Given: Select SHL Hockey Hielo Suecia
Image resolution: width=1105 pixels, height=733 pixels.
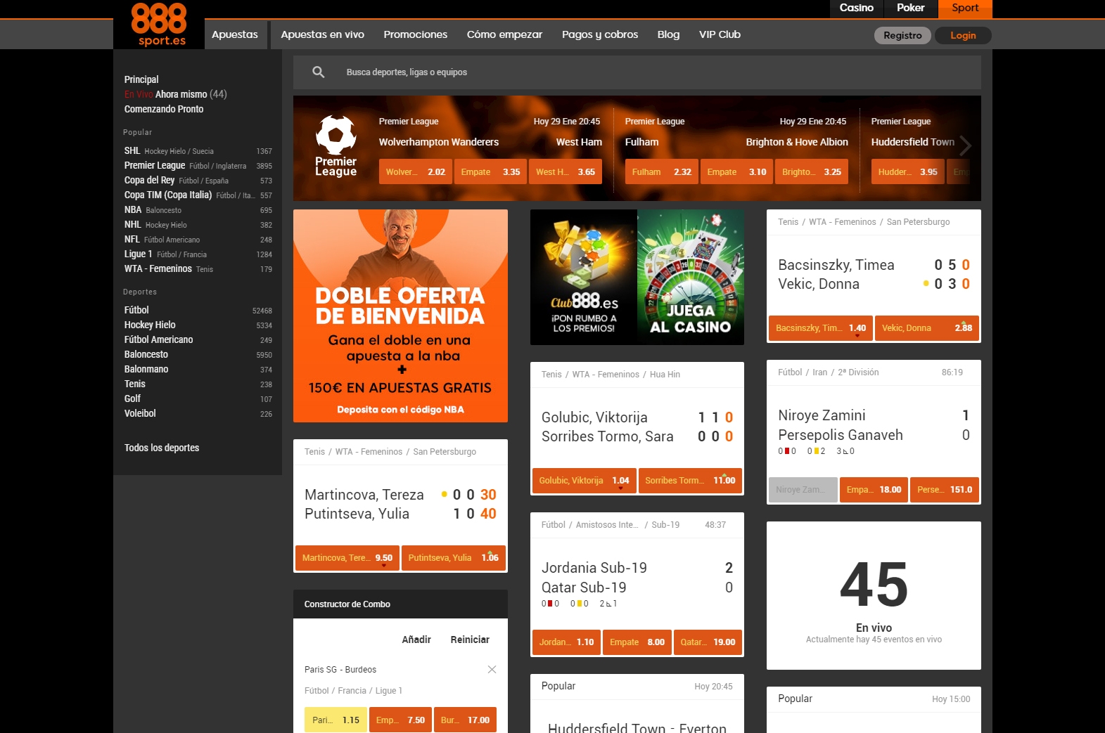Looking at the screenshot, I should coord(198,150).
